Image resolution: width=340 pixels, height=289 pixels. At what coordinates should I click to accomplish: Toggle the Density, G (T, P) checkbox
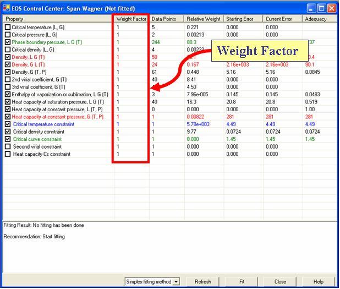coord(8,72)
